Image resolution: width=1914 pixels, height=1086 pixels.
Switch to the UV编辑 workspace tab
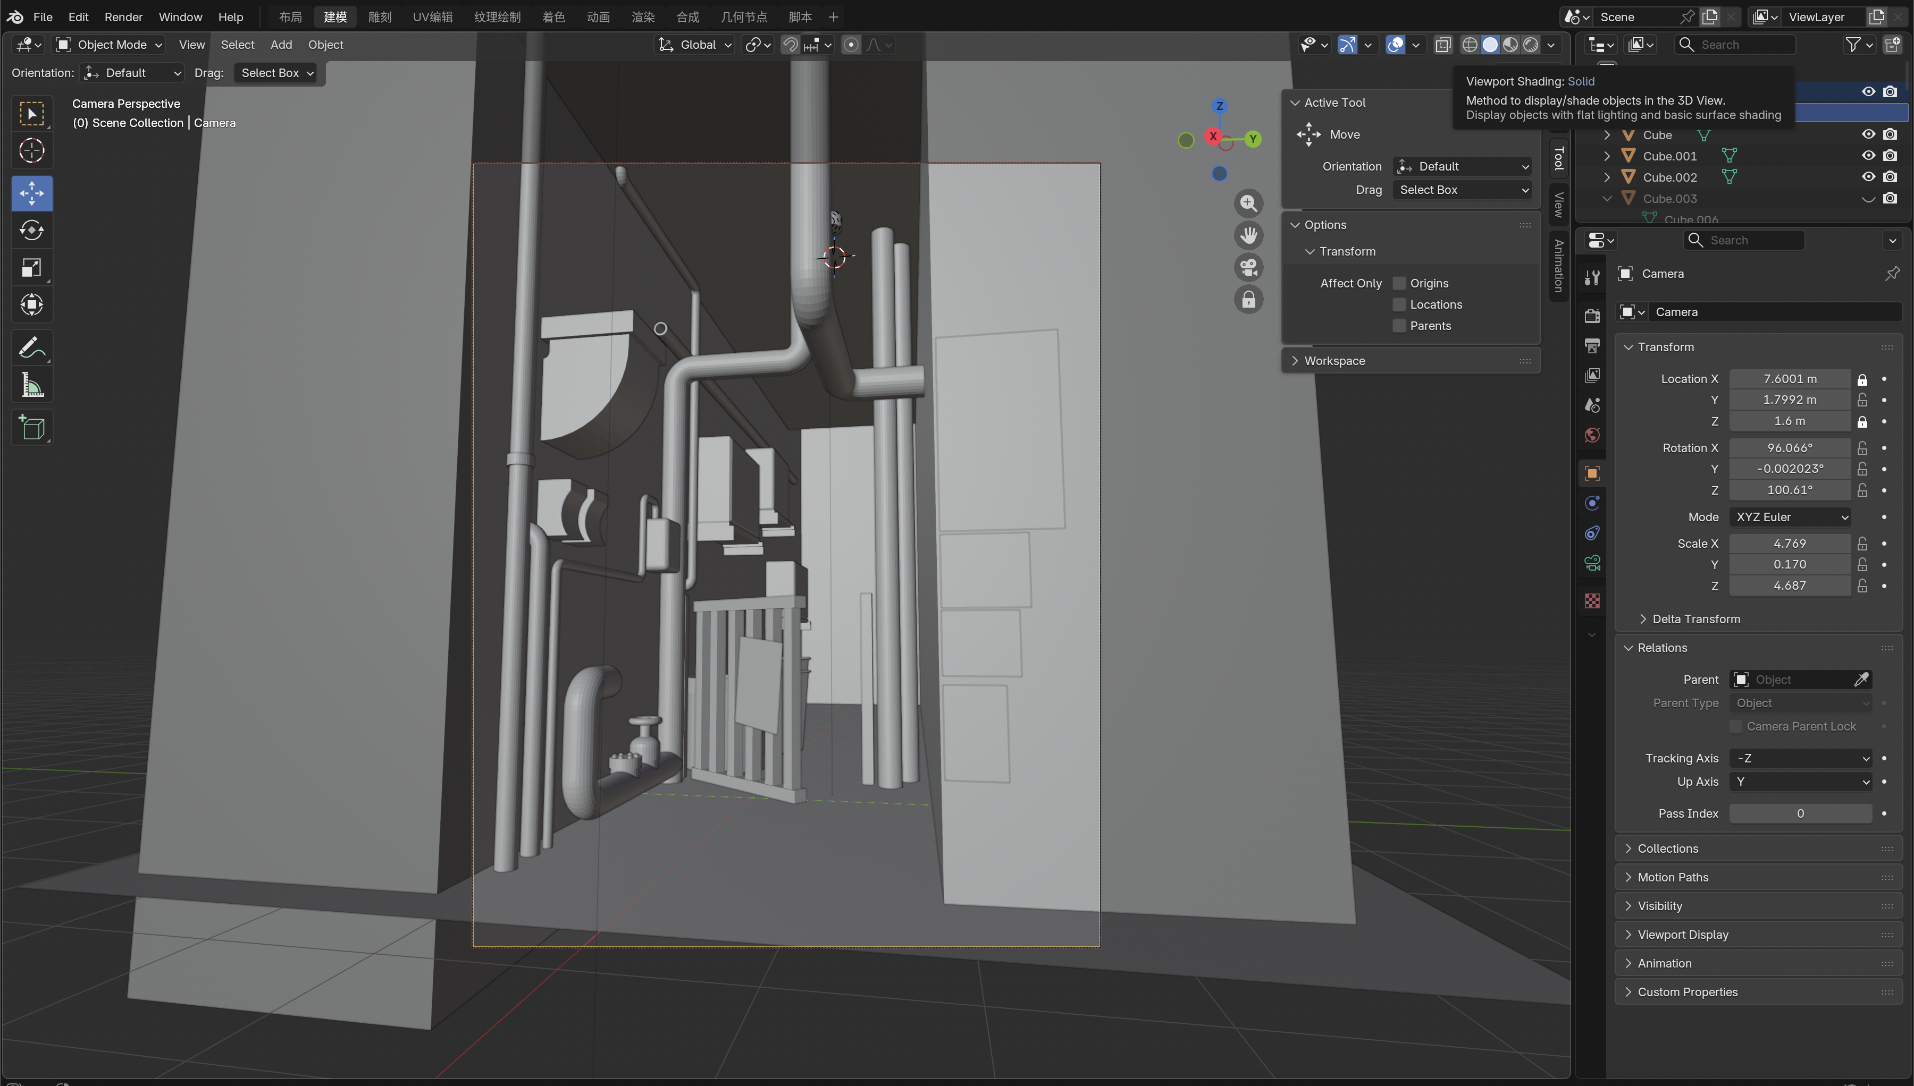[433, 16]
